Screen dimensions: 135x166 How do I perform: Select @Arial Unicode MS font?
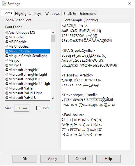(27, 33)
